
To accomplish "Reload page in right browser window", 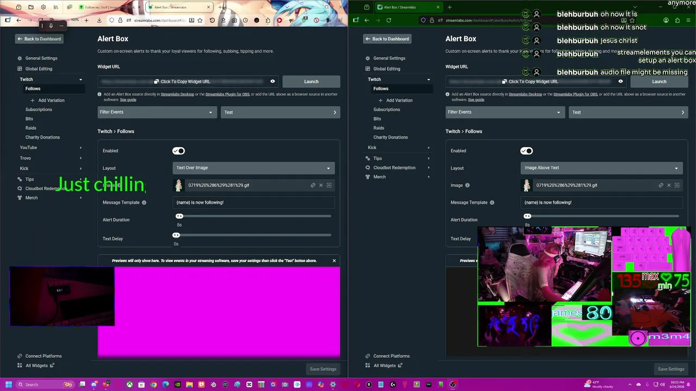I will pyautogui.click(x=389, y=20).
